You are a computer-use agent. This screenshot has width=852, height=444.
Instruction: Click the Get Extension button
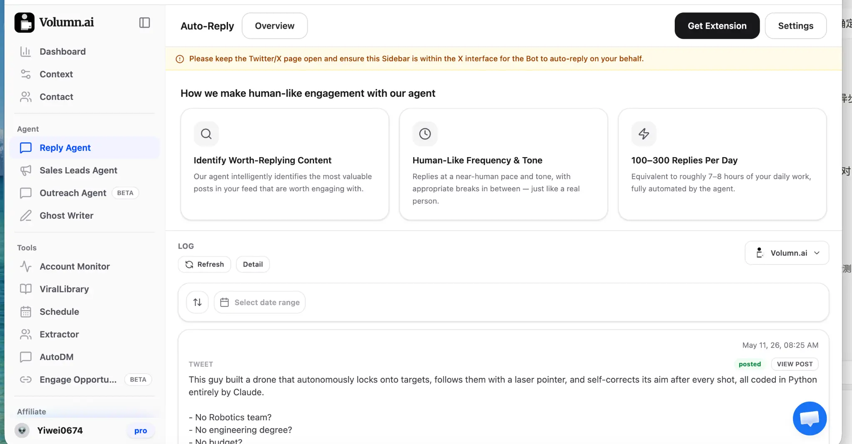(x=717, y=26)
